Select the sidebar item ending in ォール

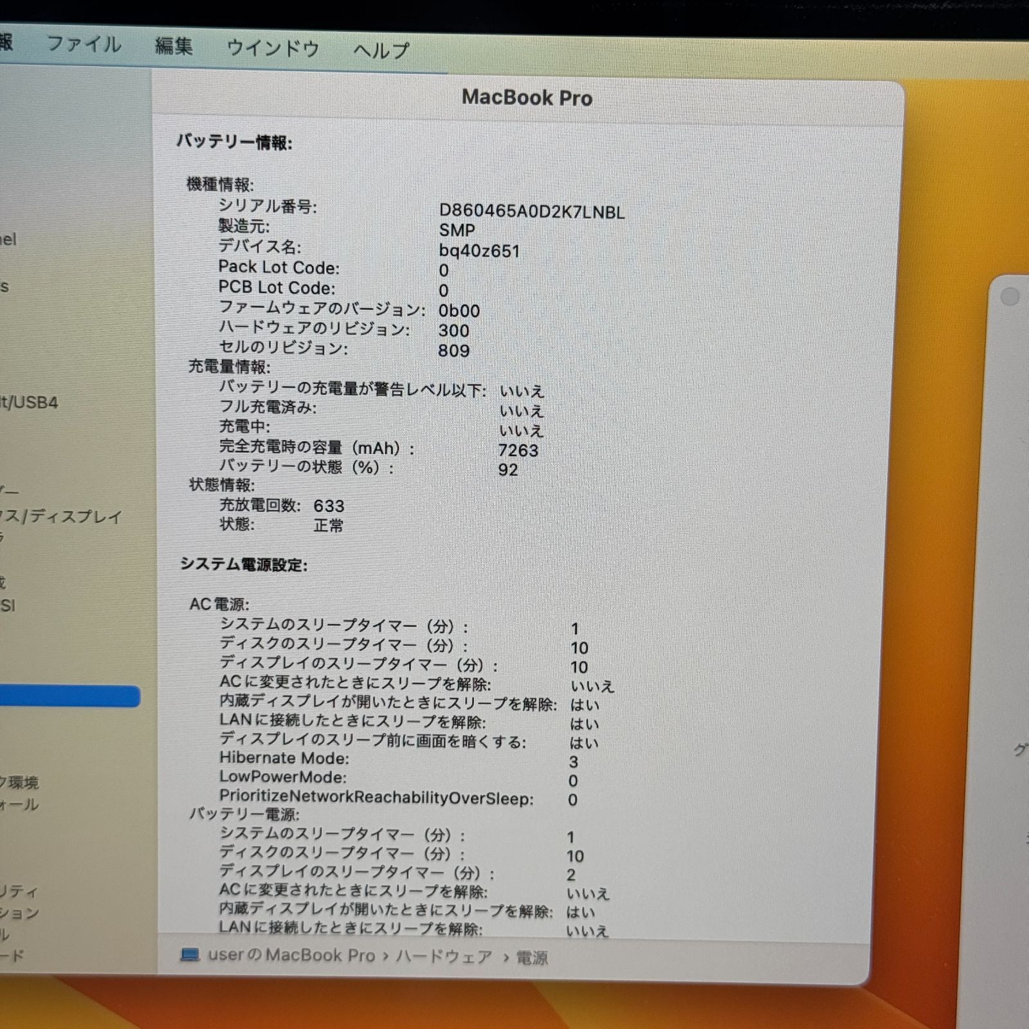[19, 805]
